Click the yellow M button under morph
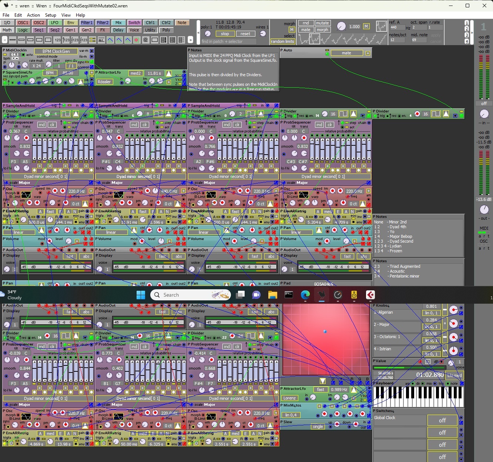This screenshot has width=493, height=462. pos(292,30)
